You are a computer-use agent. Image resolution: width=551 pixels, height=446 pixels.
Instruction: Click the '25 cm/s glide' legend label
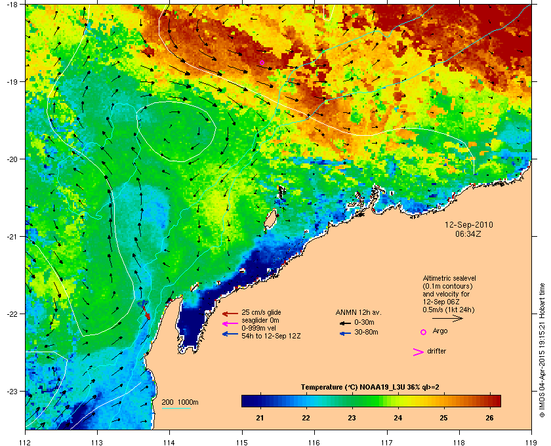[262, 312]
